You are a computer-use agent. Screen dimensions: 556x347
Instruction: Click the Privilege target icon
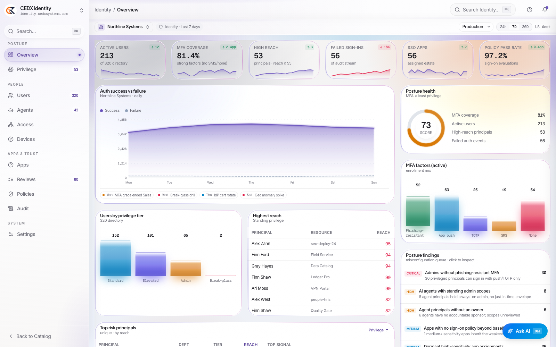[11, 69]
